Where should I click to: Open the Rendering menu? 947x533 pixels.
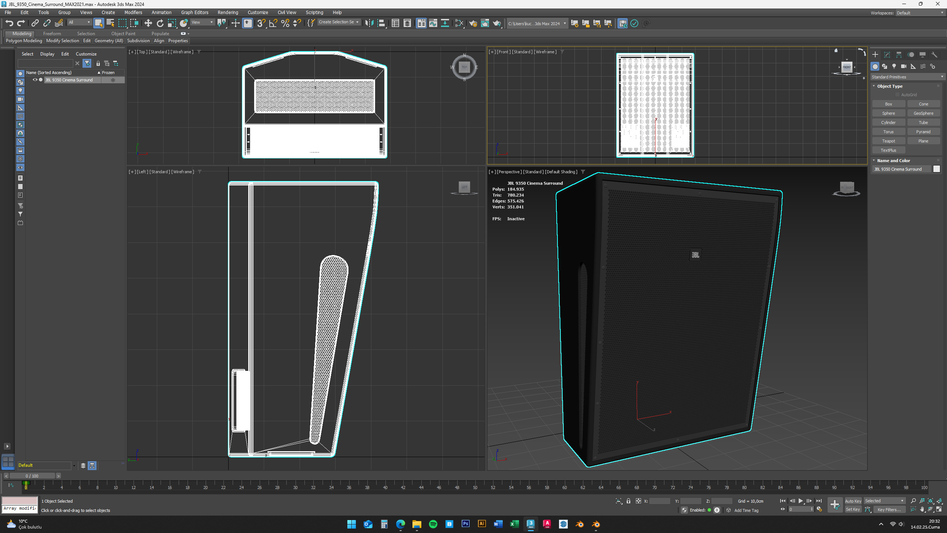pyautogui.click(x=228, y=12)
